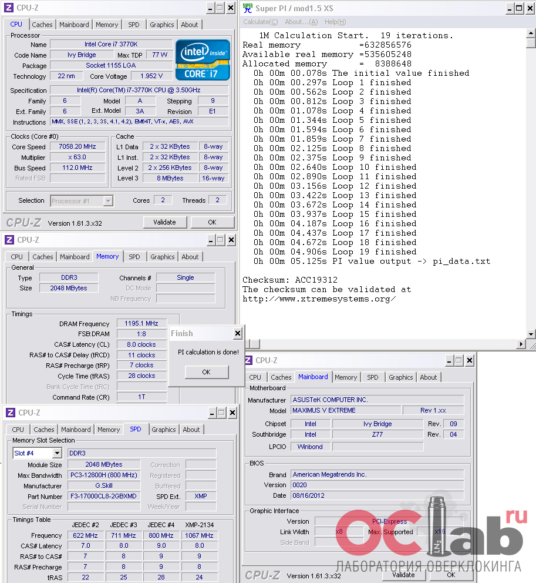Click the Checksum: ACC19312 line in Super PI
Screen dimensions: 536x583
[x=290, y=280]
